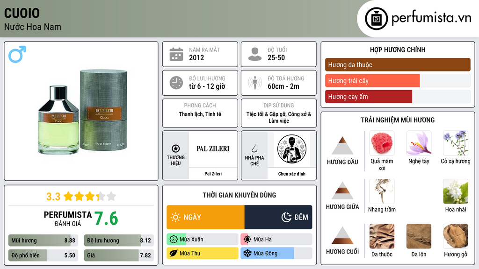
Task: Click the sillage icon for Độ toả hương
Action: tap(255, 83)
